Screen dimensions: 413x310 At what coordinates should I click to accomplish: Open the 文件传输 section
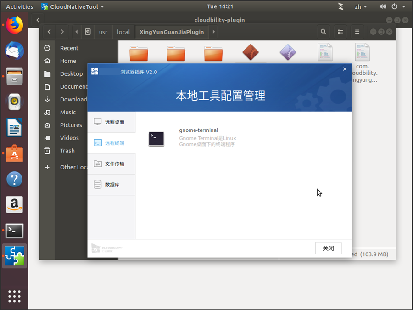point(112,164)
